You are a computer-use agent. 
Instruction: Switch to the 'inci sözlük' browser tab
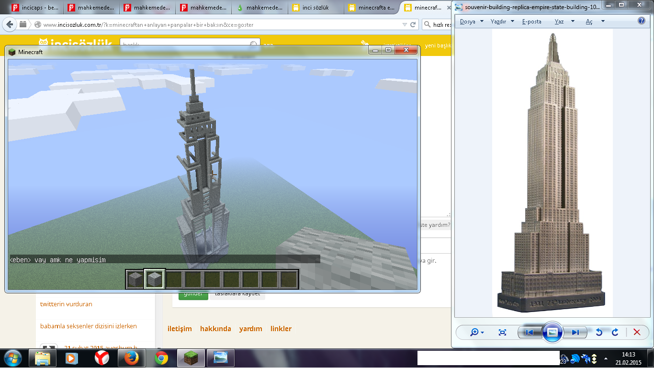[316, 8]
